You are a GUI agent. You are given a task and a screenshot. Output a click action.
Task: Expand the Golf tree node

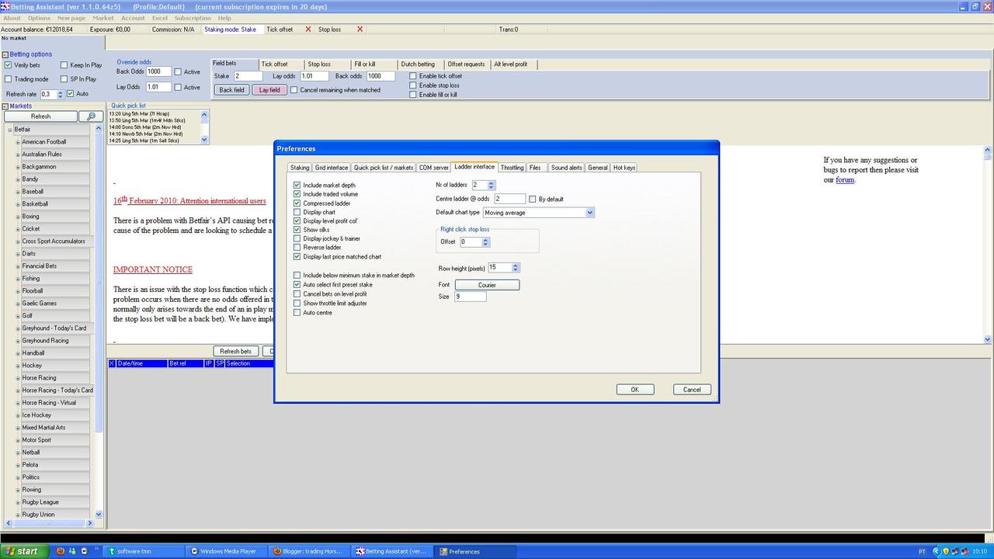coord(17,316)
